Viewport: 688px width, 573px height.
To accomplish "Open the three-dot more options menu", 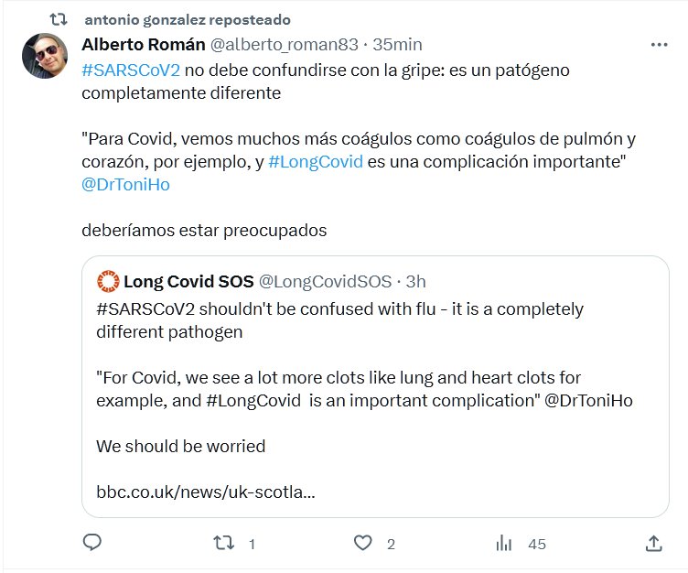I will (x=659, y=44).
